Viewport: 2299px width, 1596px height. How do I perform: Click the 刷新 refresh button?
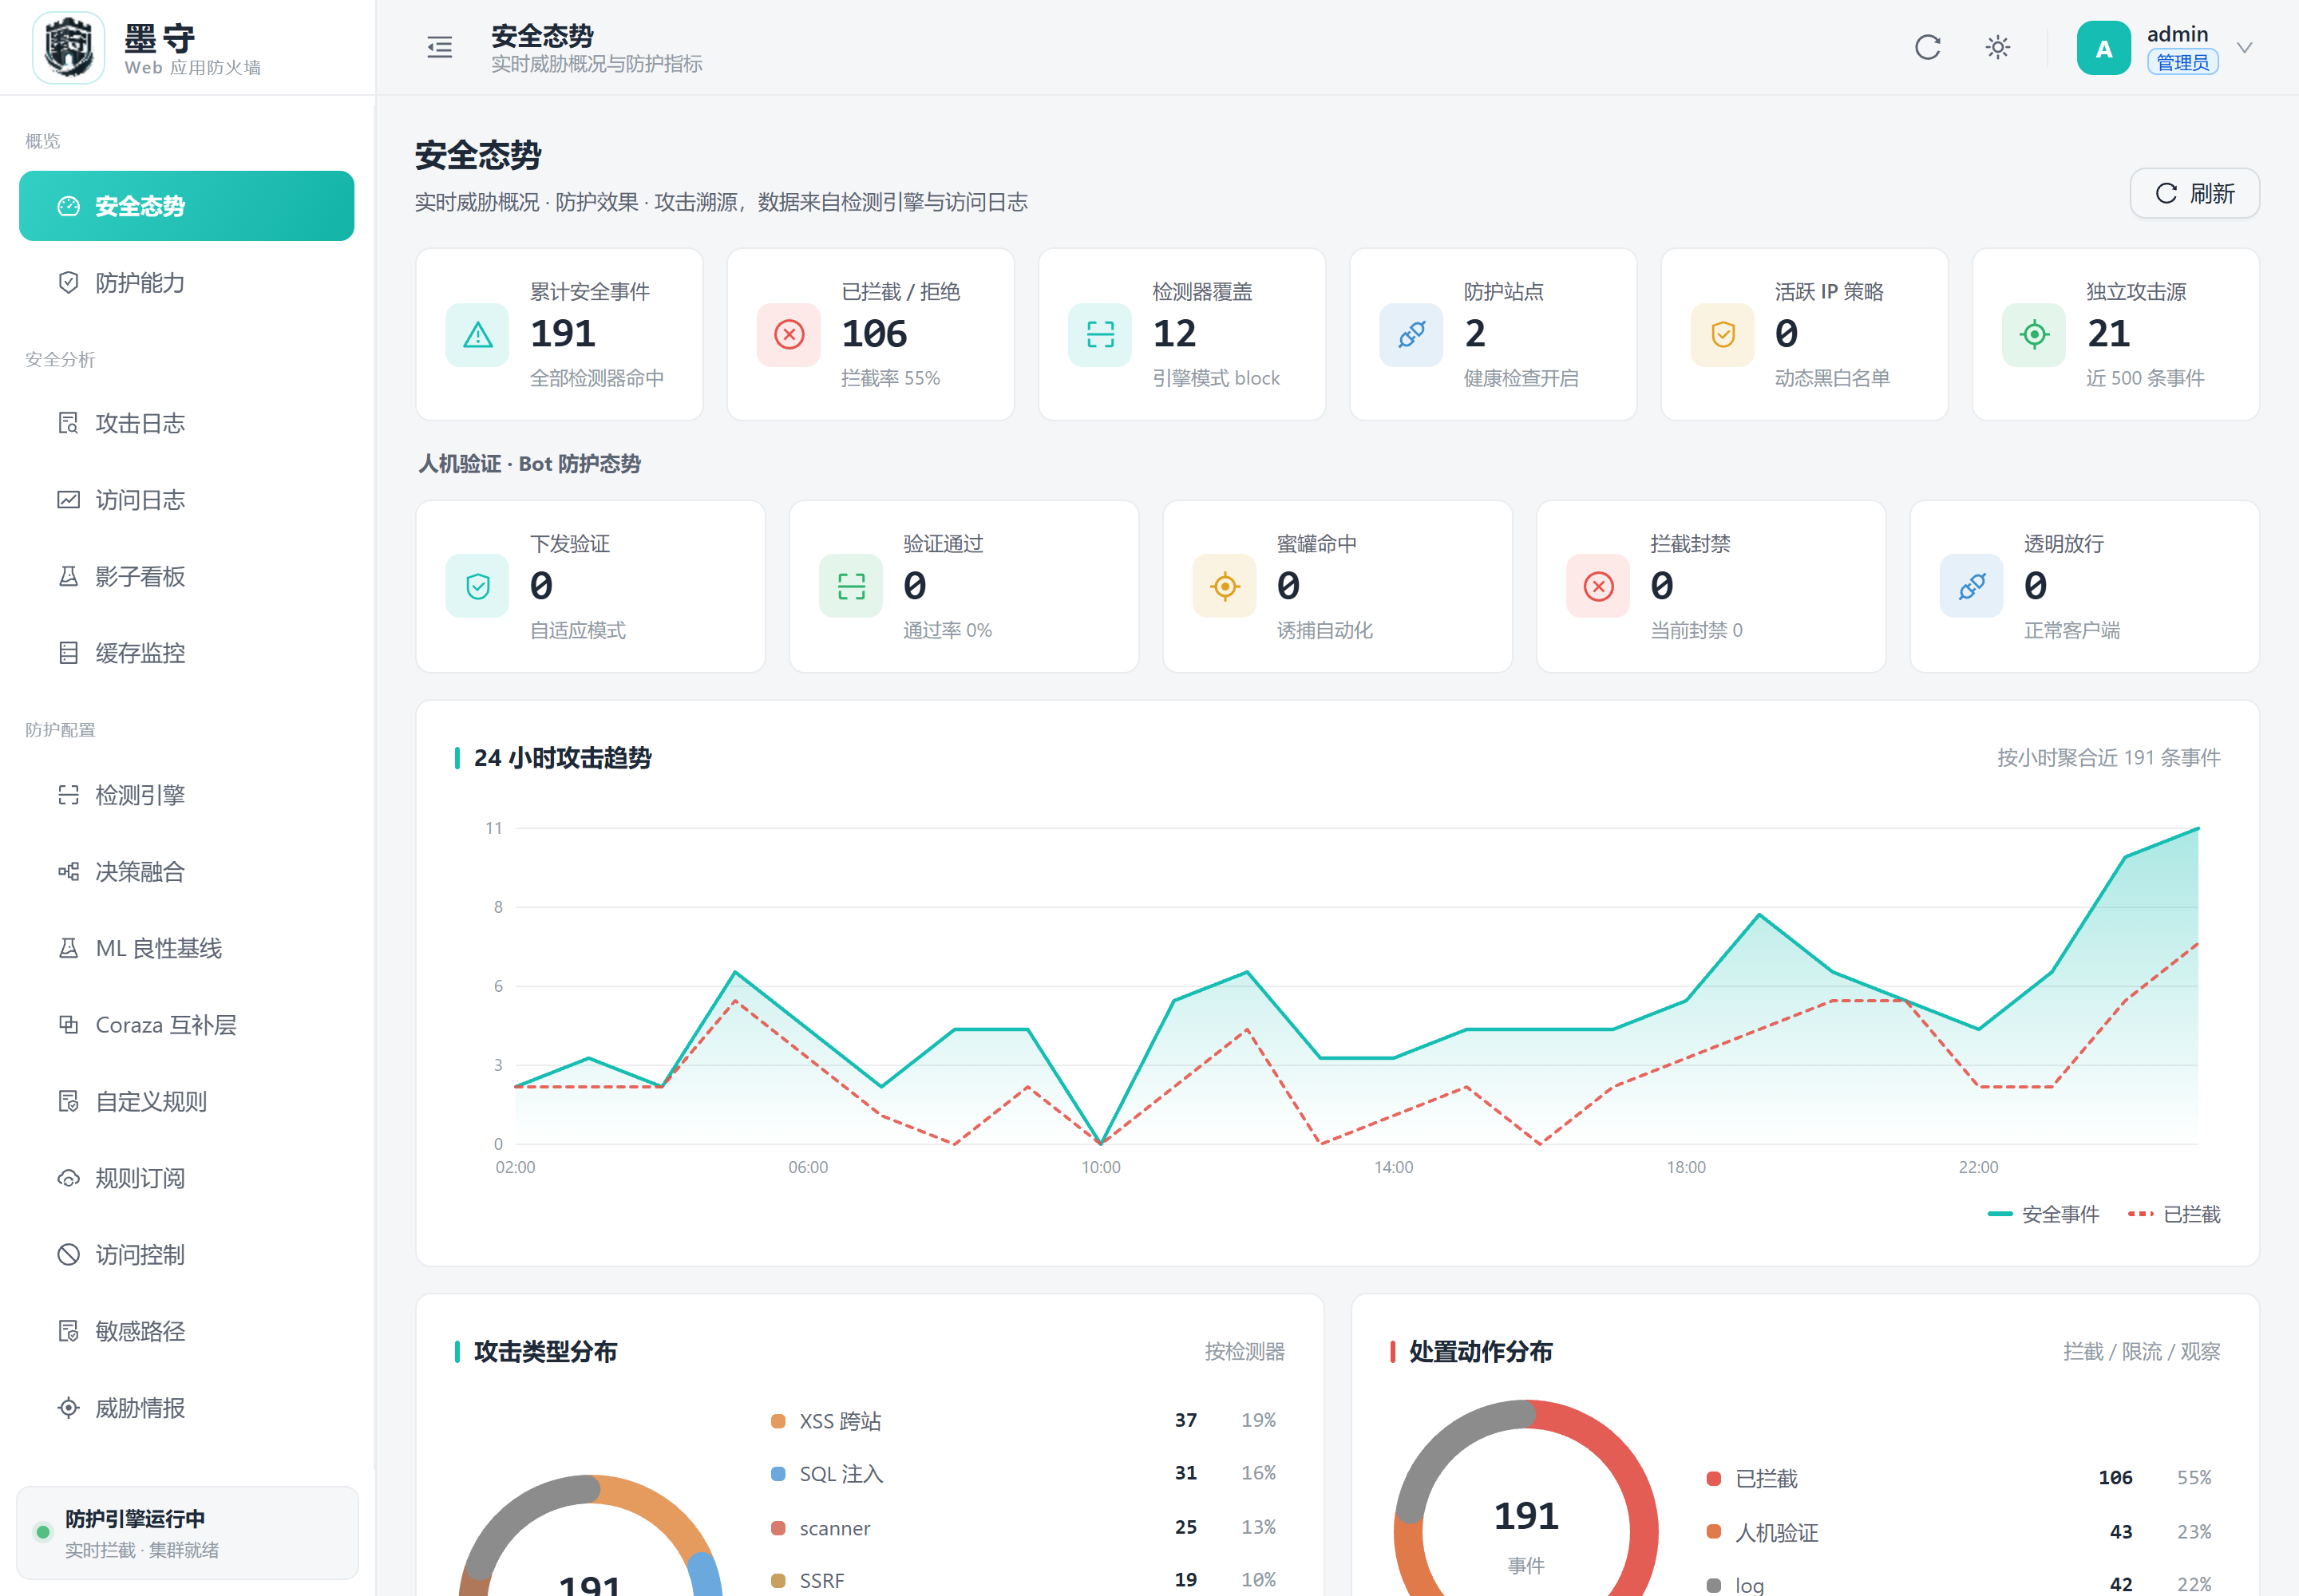pos(2194,193)
